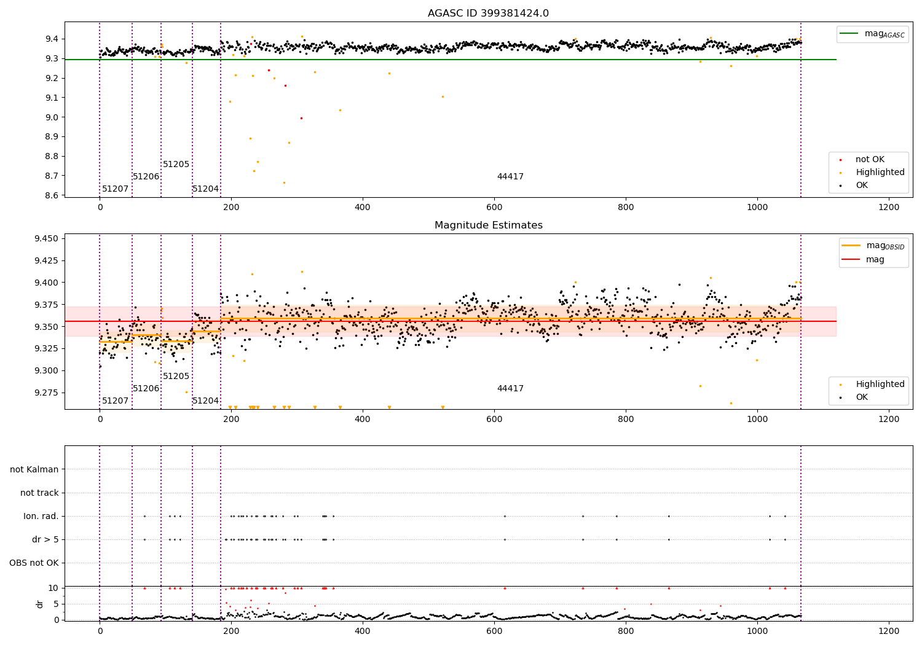The height and width of the screenshot is (645, 922).
Task: Click the y-axis tick label "9.0"
Action: click(x=51, y=118)
